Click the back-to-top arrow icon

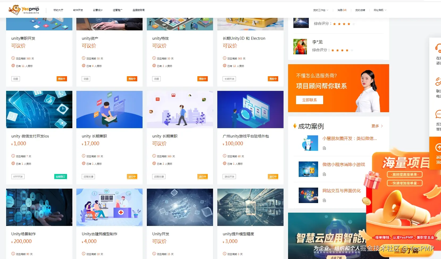point(438,148)
